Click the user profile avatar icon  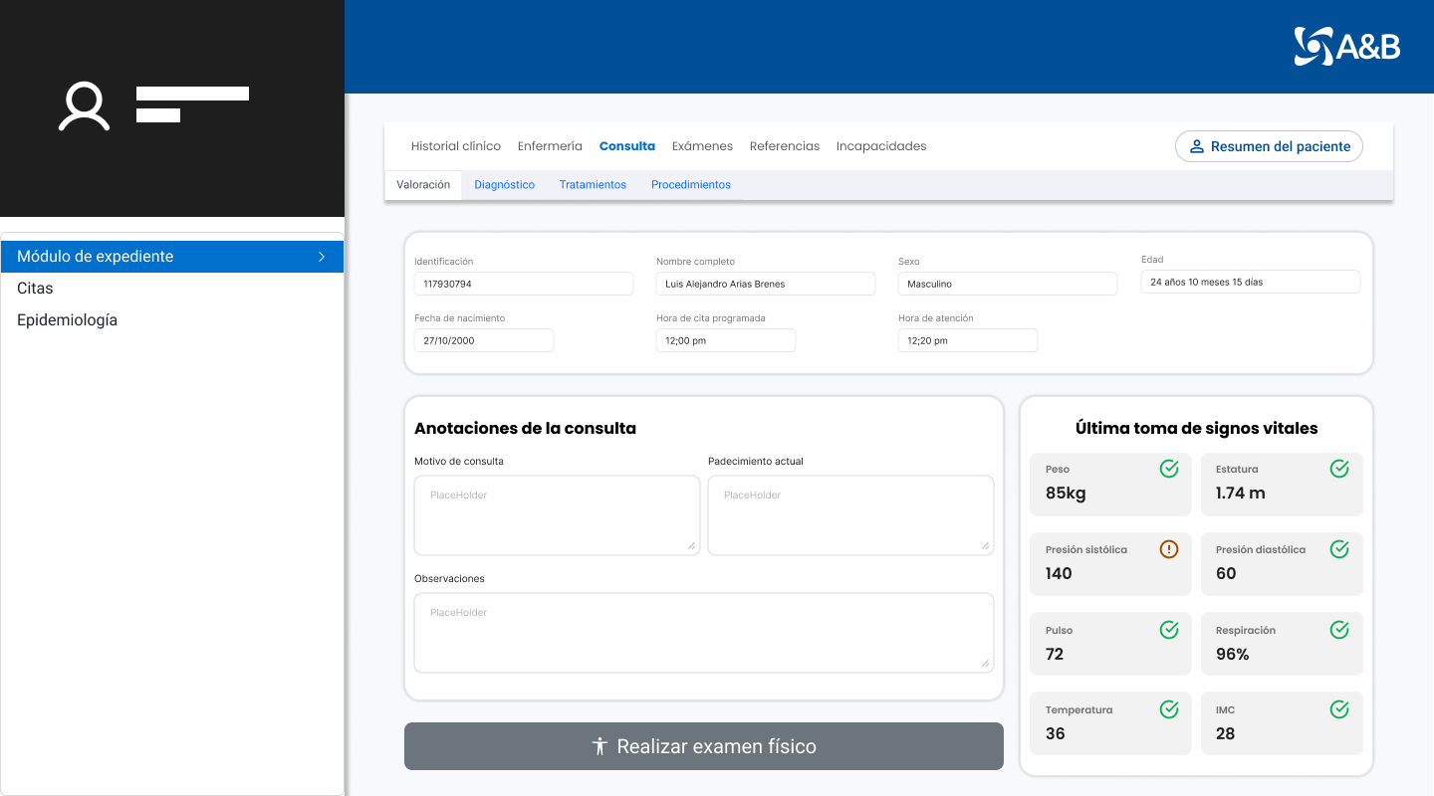pyautogui.click(x=84, y=106)
